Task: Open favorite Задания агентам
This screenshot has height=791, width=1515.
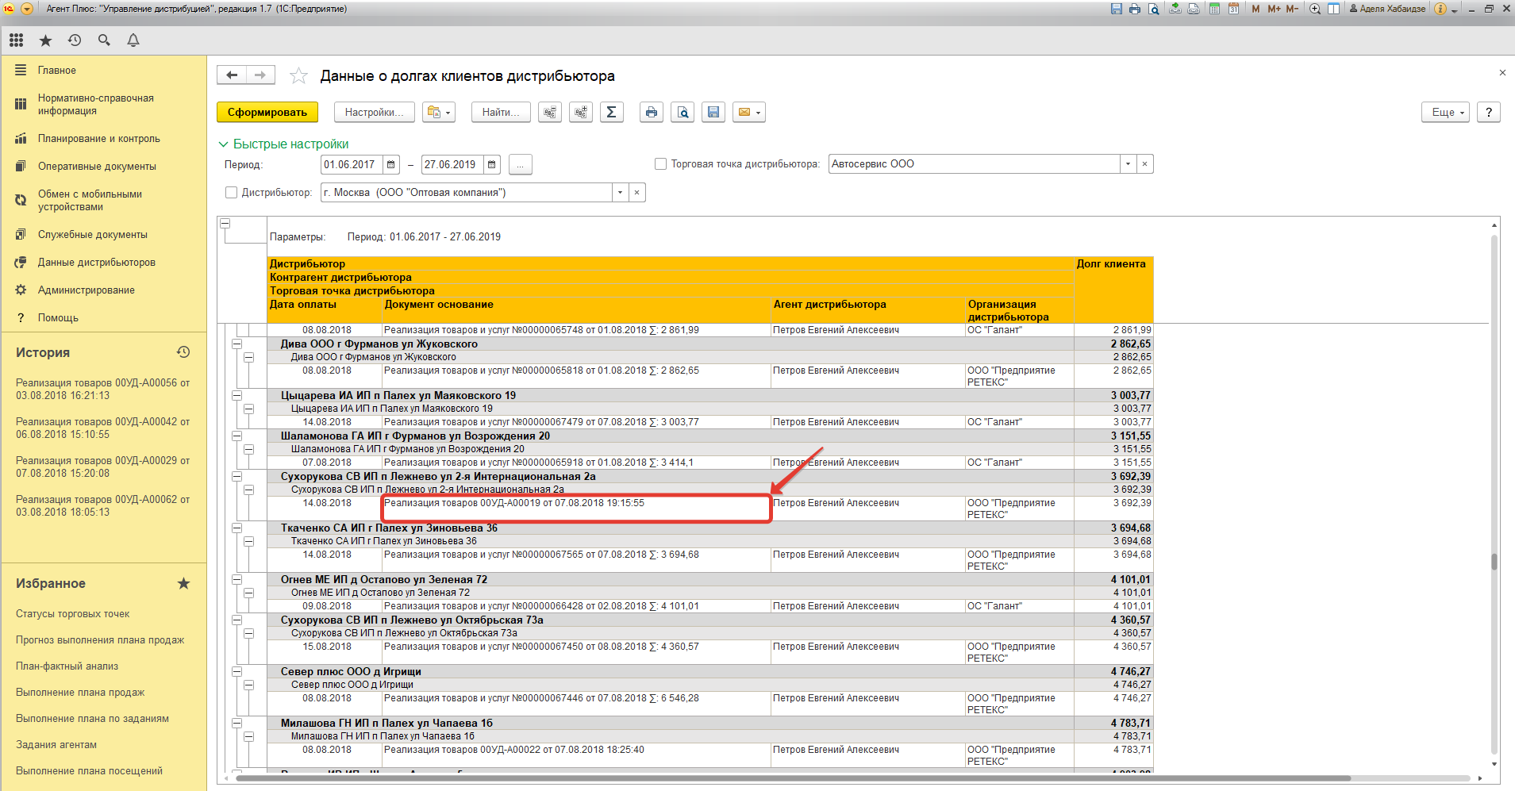Action: [x=56, y=744]
